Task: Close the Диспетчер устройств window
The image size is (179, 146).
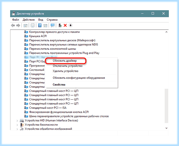Action: click(163, 13)
